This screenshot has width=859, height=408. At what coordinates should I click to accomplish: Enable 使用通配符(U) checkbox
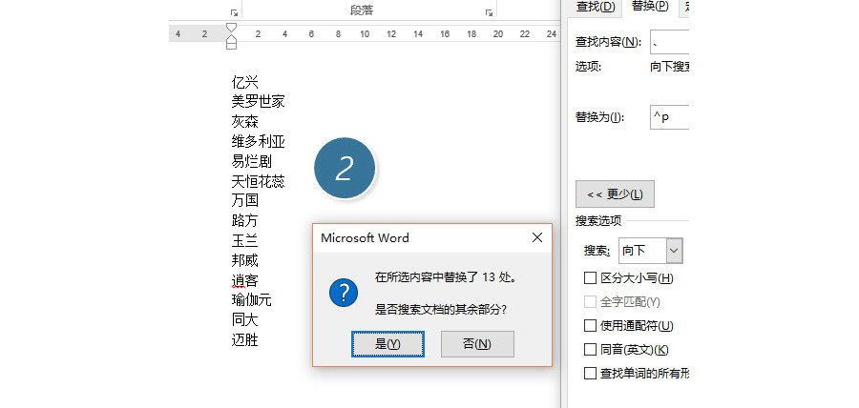590,325
